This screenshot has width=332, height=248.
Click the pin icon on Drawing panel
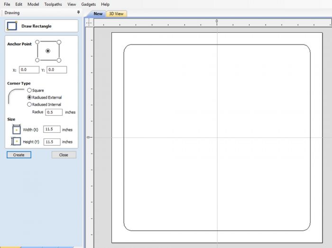78,13
